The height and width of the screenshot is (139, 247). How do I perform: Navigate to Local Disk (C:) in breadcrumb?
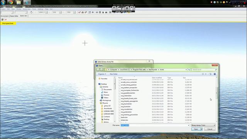125,69
